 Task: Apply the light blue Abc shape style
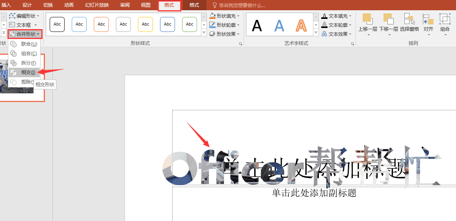[x=79, y=24]
